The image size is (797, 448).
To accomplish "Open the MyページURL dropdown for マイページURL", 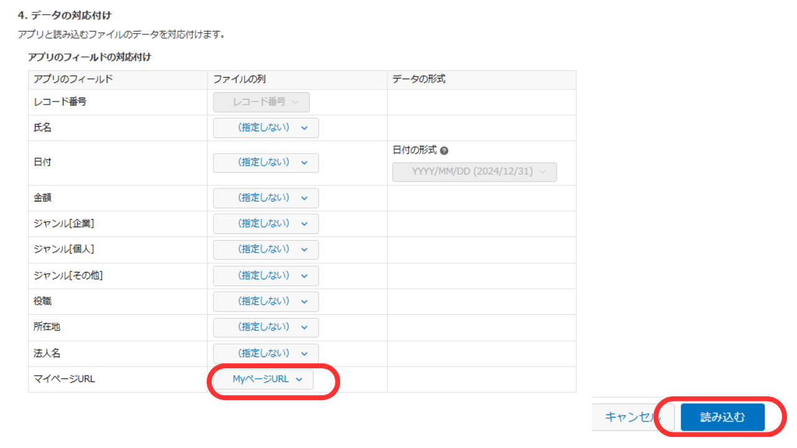I will (x=264, y=379).
